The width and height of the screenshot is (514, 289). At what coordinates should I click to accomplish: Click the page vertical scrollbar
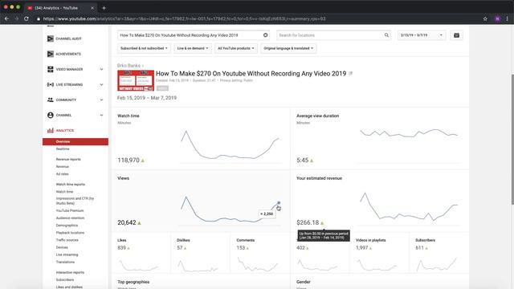(x=512, y=139)
